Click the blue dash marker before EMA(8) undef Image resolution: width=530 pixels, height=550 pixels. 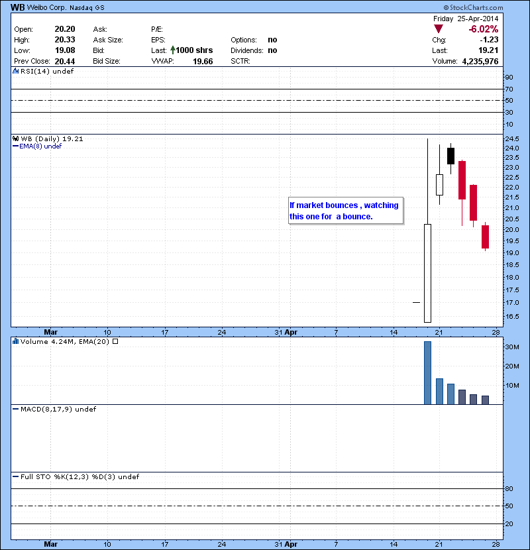click(x=15, y=146)
